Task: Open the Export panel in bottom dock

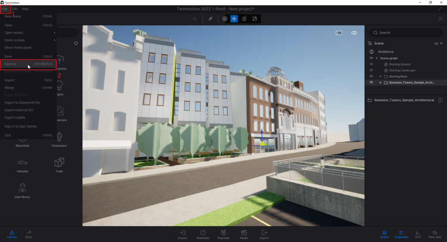Action: pos(264,235)
